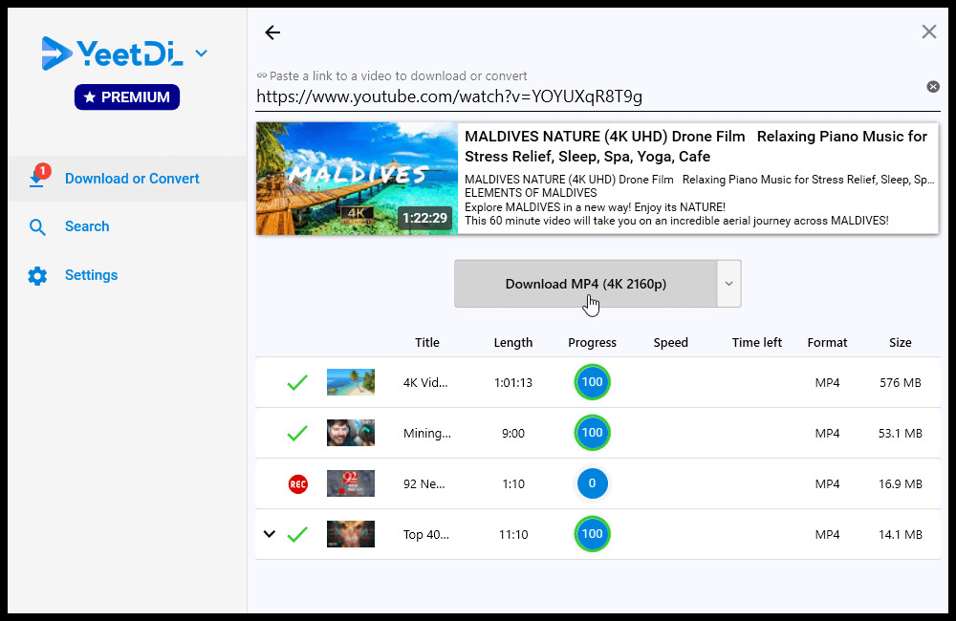The width and height of the screenshot is (956, 621).
Task: Click the 1:10 length value
Action: coord(512,483)
